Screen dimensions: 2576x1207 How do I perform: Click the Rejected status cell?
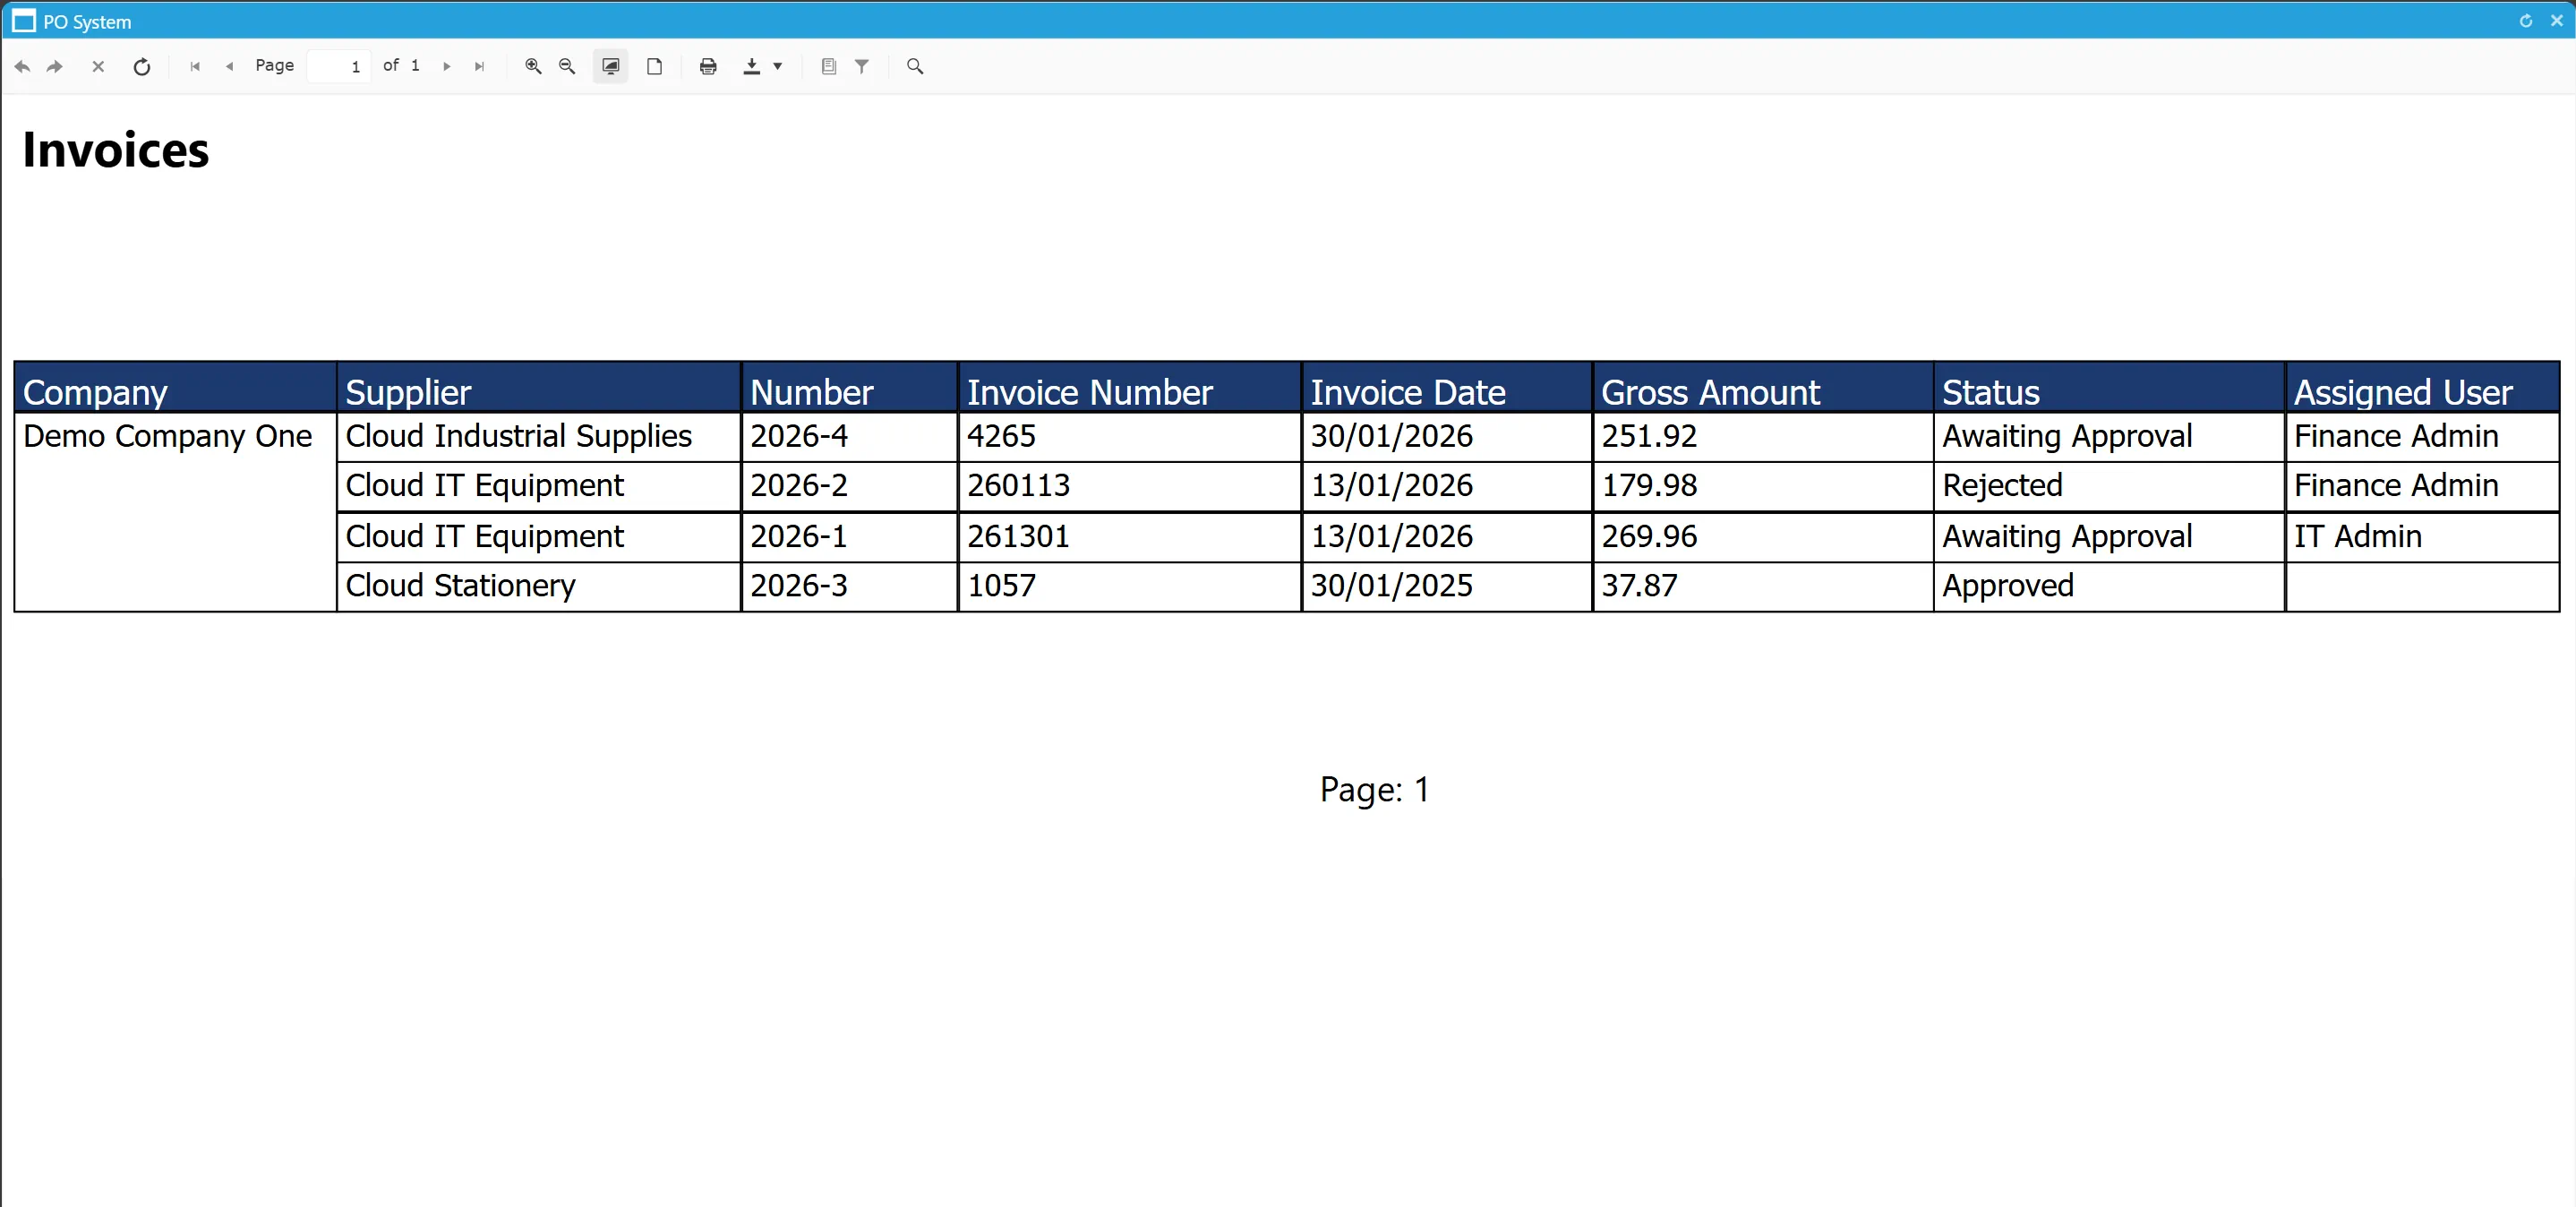click(x=2109, y=487)
